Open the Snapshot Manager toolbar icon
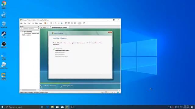Viewport: 195px width, 109px height. (62, 23)
